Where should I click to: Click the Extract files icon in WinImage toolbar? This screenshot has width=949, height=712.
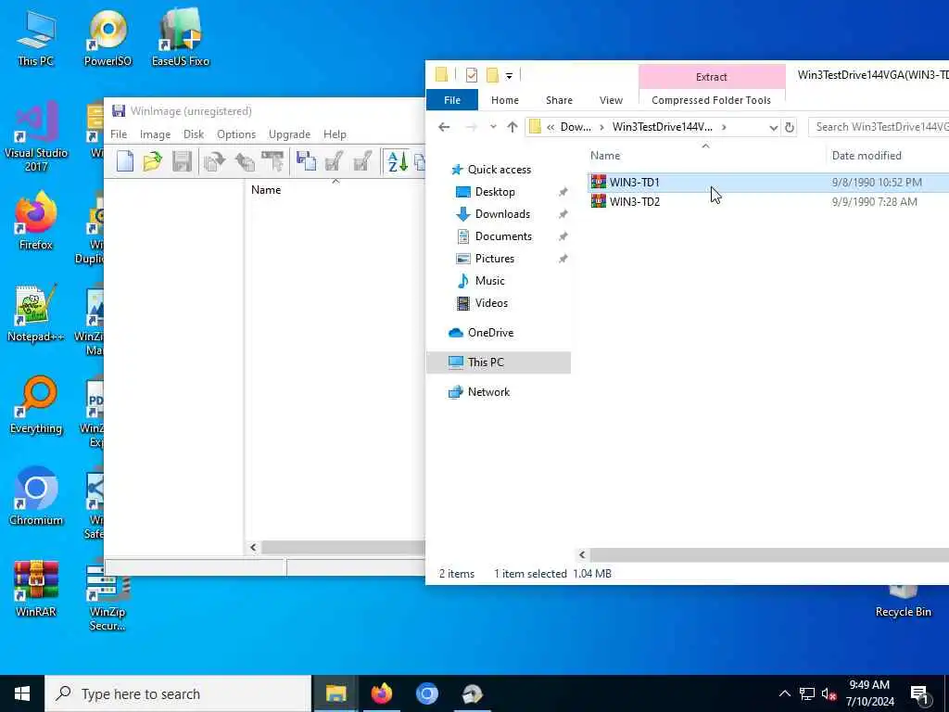point(272,161)
